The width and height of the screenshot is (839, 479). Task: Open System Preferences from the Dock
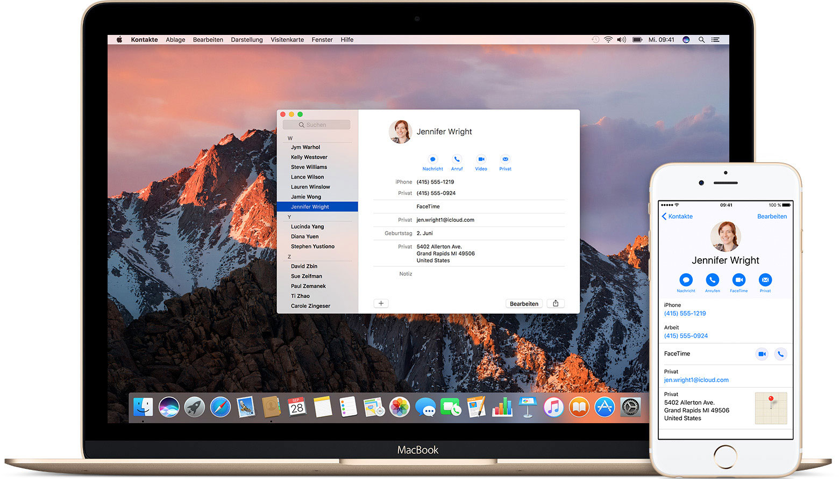[629, 407]
